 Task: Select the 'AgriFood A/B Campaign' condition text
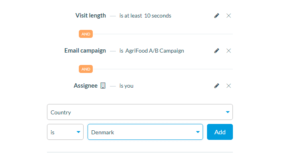(154, 51)
